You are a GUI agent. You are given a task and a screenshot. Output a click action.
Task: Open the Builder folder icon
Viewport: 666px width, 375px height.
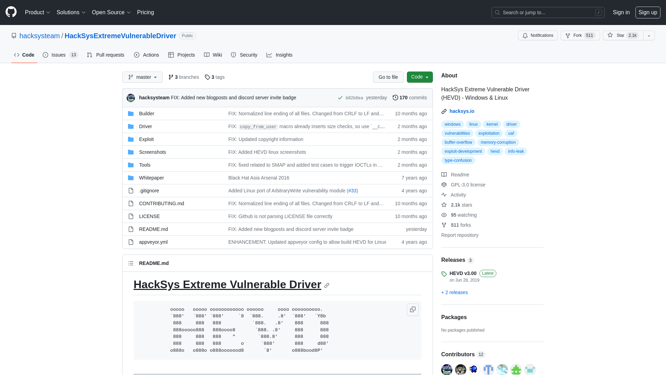[131, 114]
